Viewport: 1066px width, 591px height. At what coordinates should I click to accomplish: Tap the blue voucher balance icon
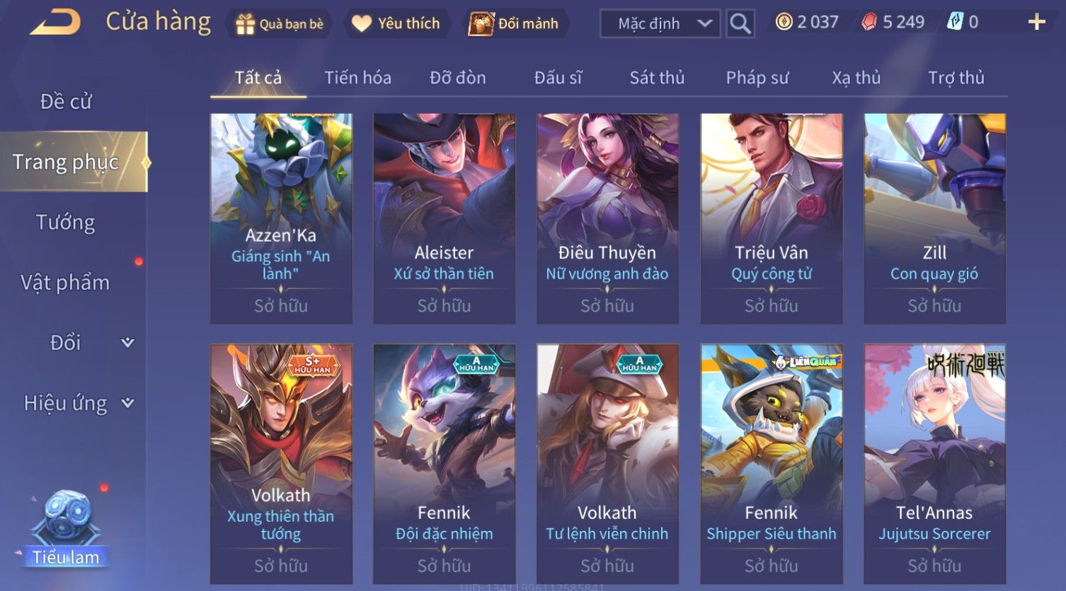[955, 22]
